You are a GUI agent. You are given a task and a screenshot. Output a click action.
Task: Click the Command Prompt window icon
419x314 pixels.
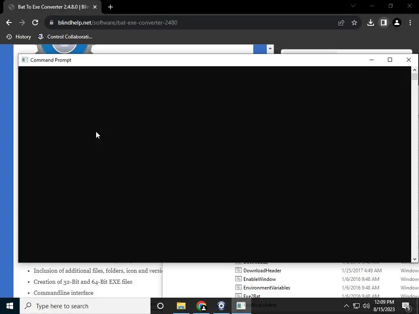25,60
